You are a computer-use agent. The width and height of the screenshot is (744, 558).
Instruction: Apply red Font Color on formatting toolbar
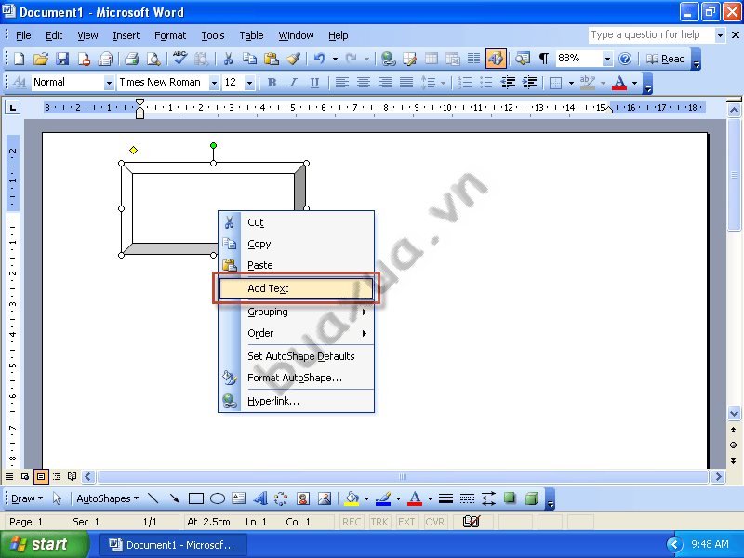pyautogui.click(x=619, y=83)
